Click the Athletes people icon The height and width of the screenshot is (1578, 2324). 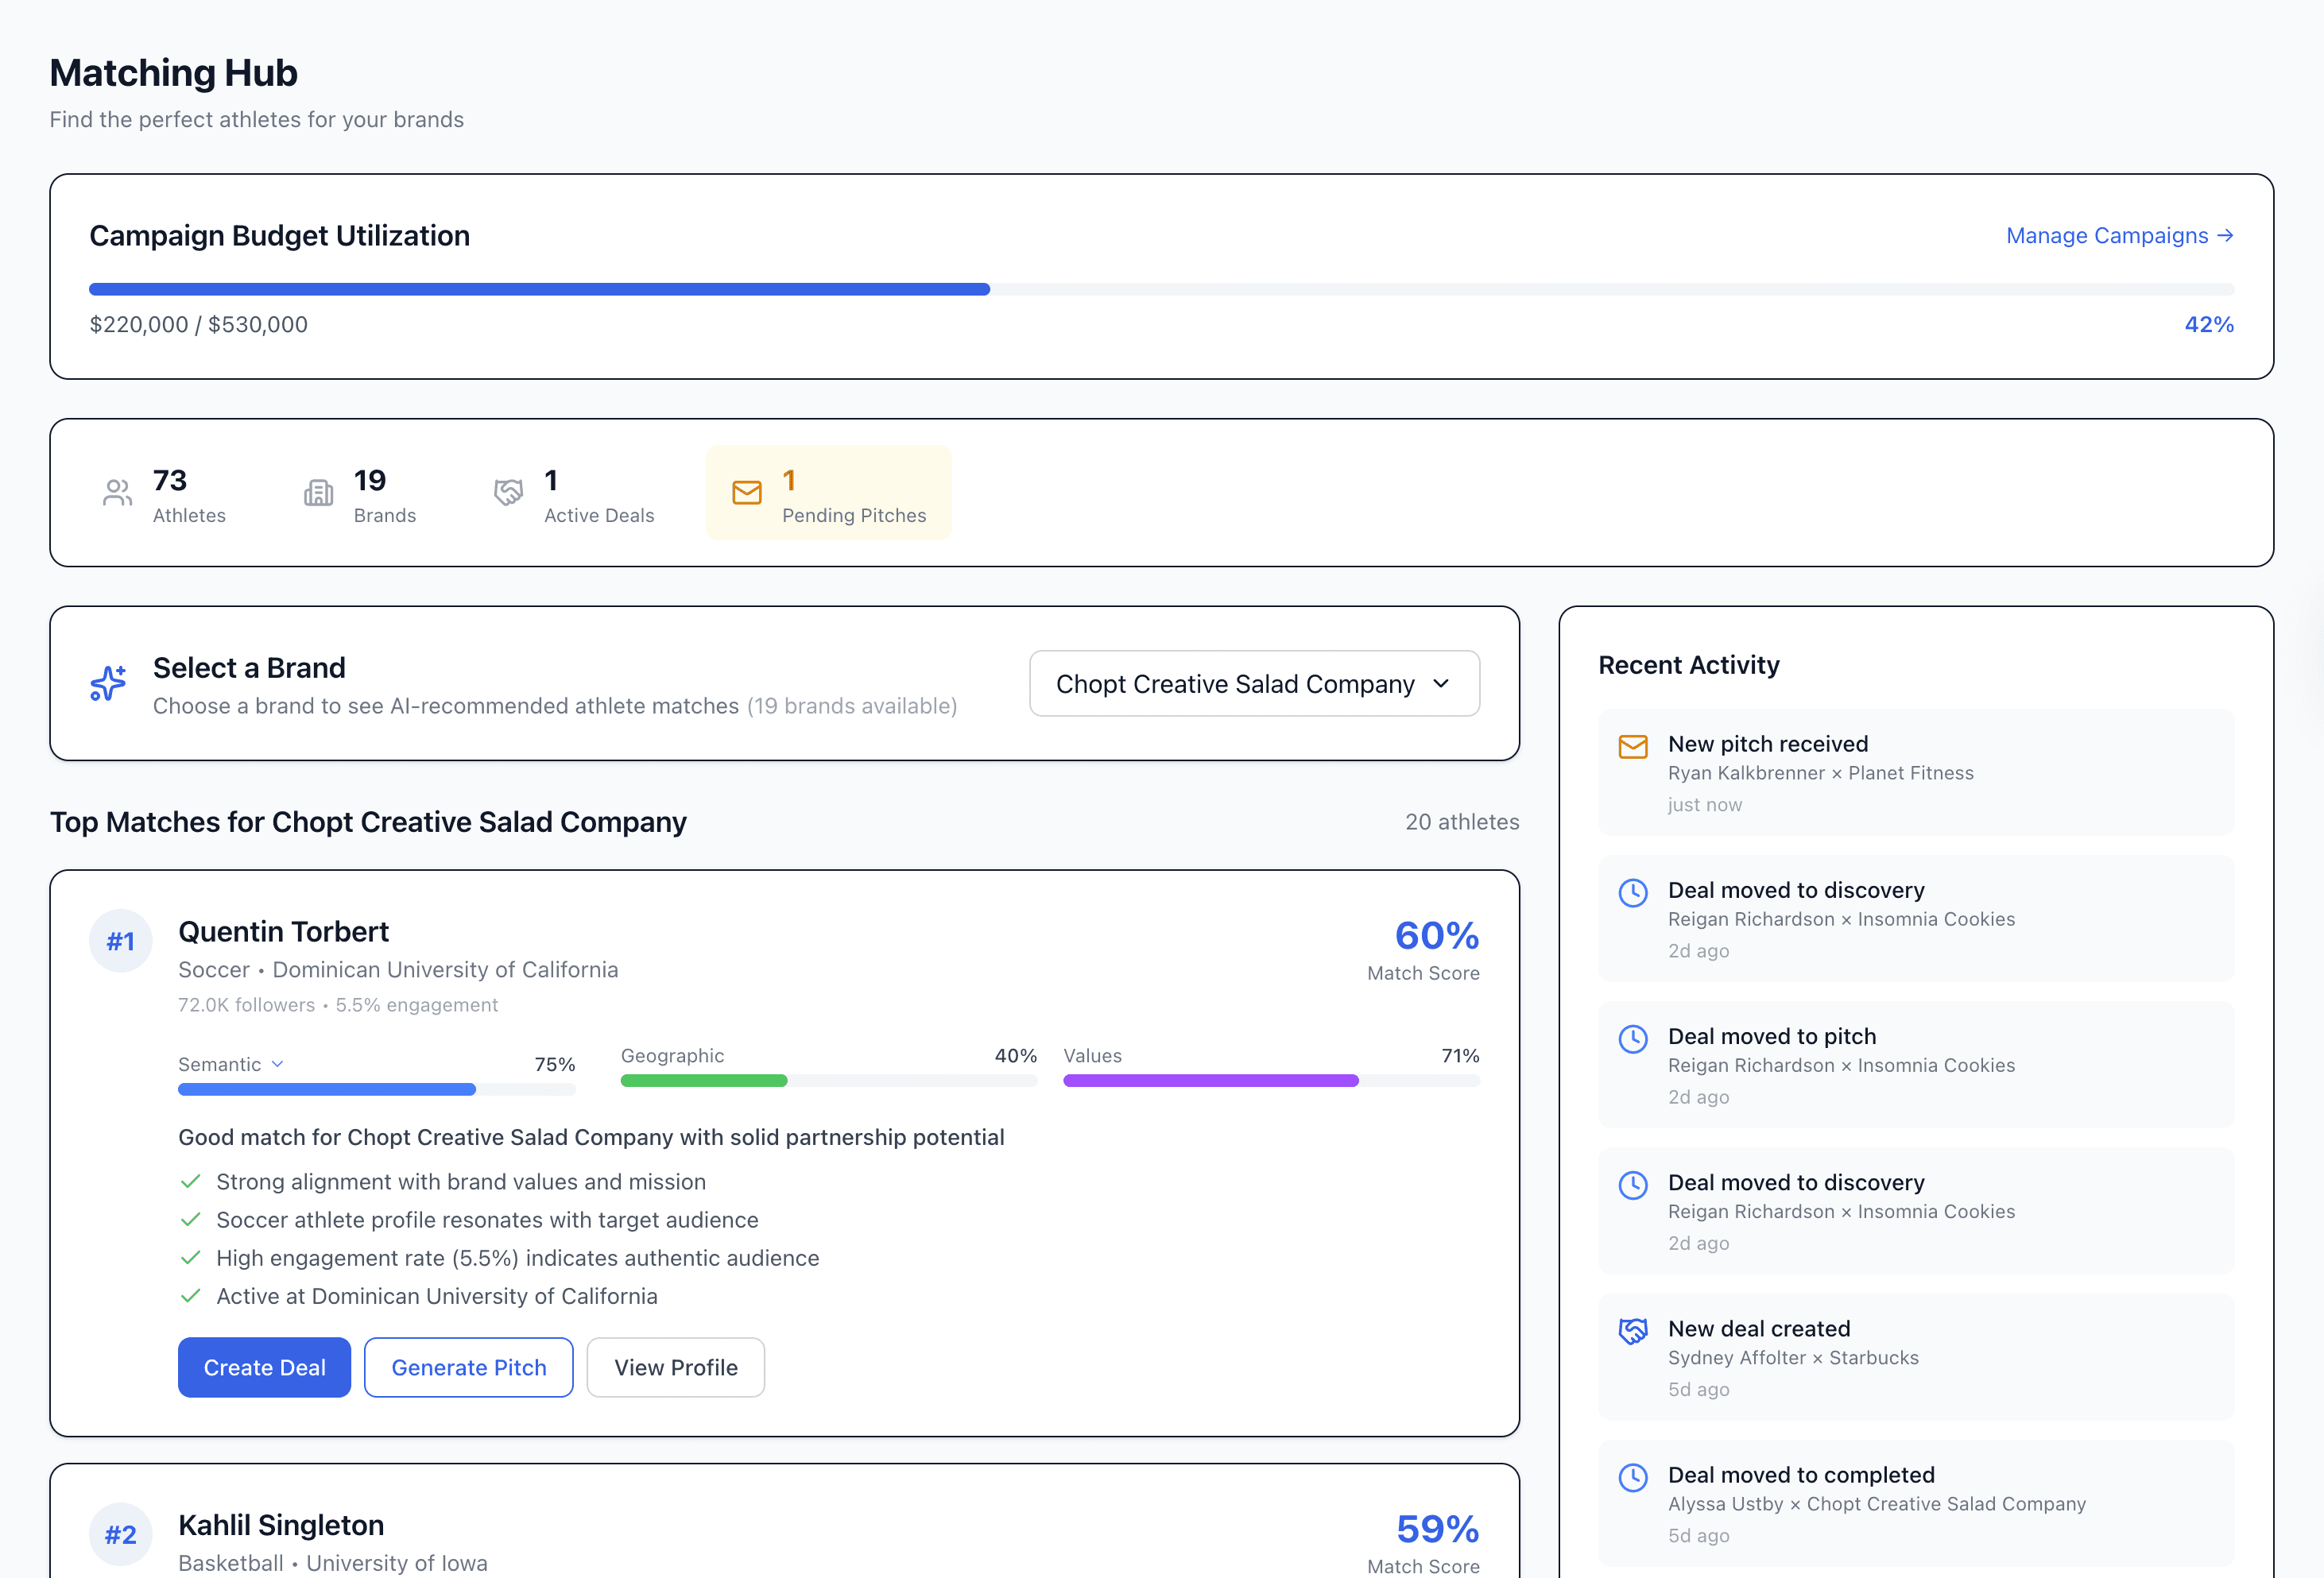coord(116,492)
